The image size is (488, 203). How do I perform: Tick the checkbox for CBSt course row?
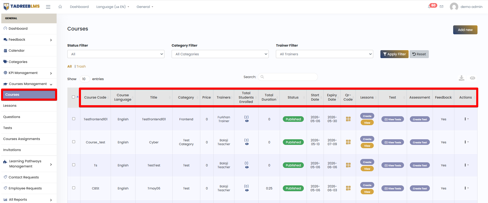click(74, 188)
